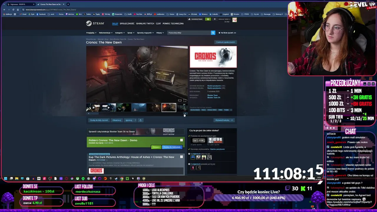Select the second trailer video thumbnail

coord(108,107)
